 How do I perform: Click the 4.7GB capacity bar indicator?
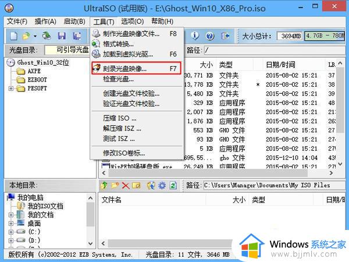pos(325,36)
